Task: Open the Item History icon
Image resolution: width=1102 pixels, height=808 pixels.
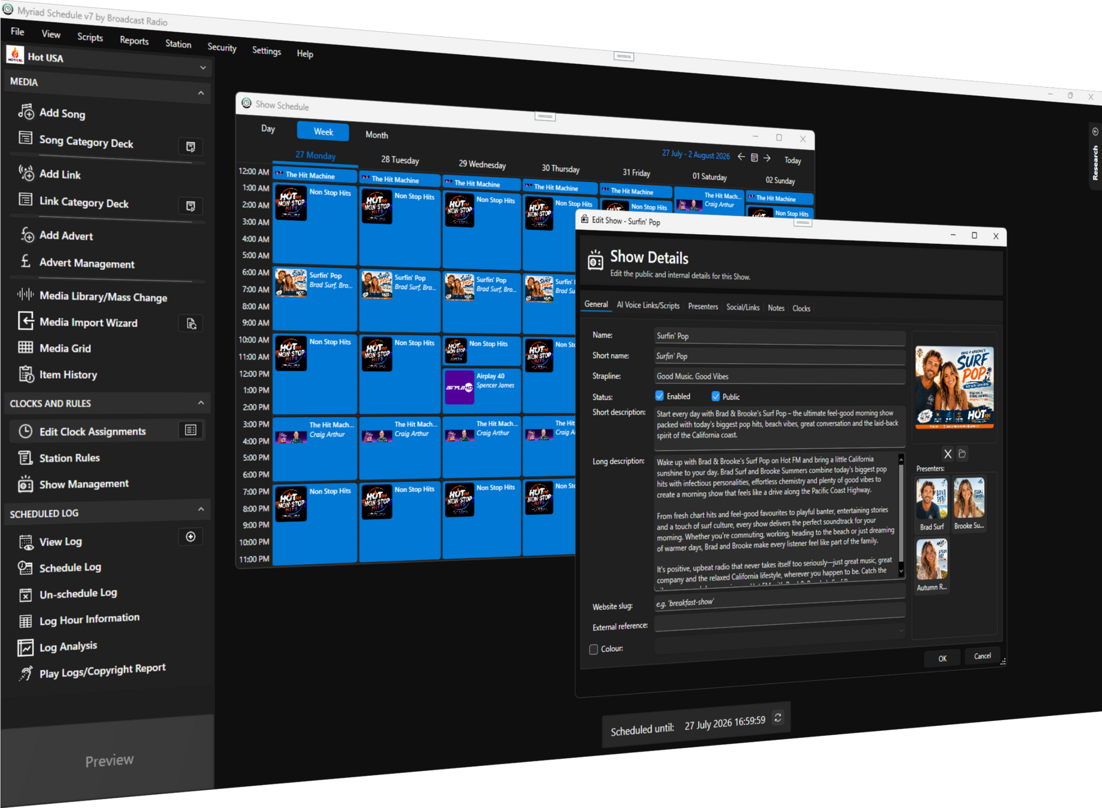Action: pyautogui.click(x=26, y=374)
